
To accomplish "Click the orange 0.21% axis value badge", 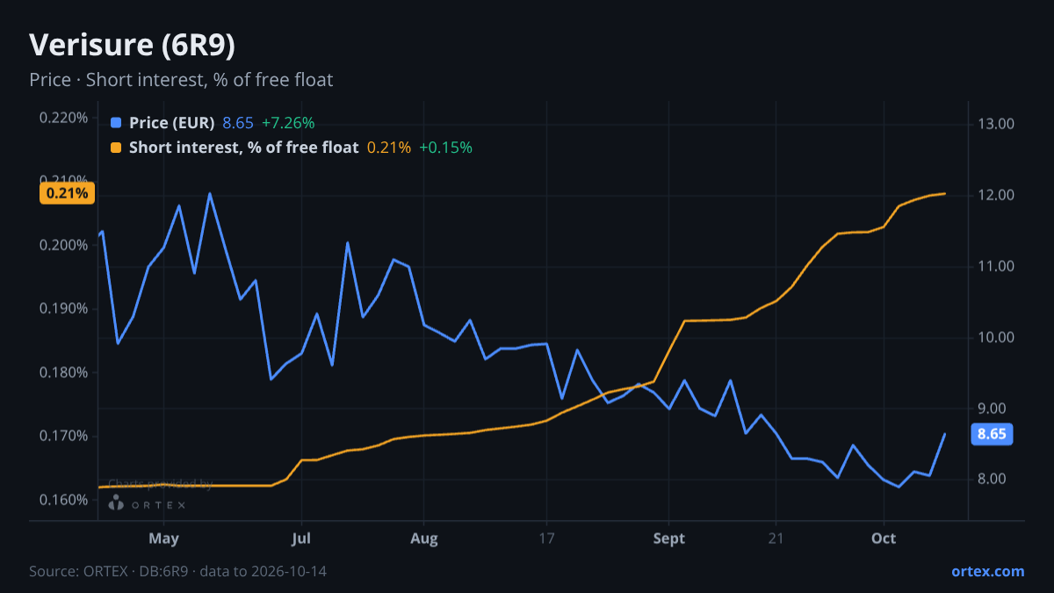I will pos(67,193).
